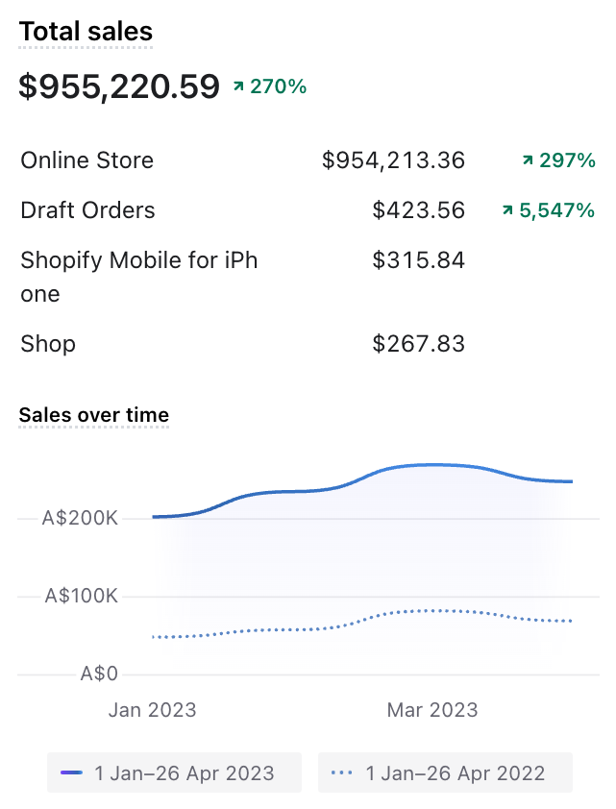616x809 pixels.
Task: Click the $423.56 Draft Orders amount
Action: pos(418,210)
